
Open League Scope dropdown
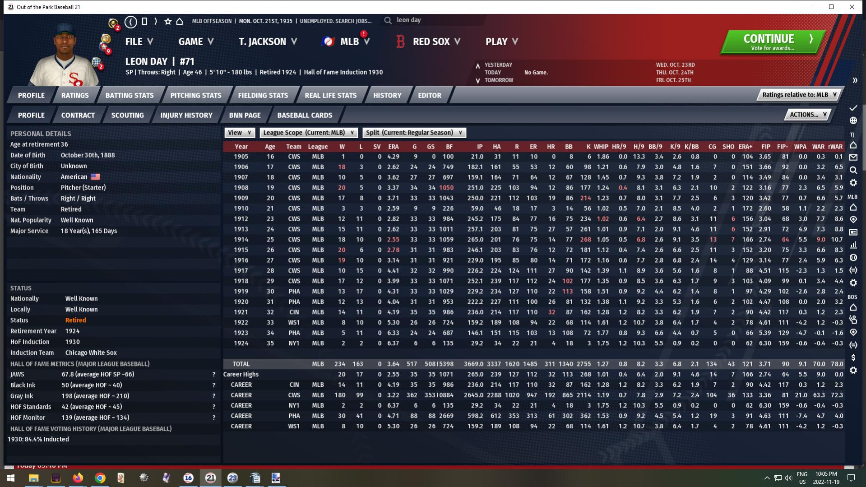tap(309, 133)
